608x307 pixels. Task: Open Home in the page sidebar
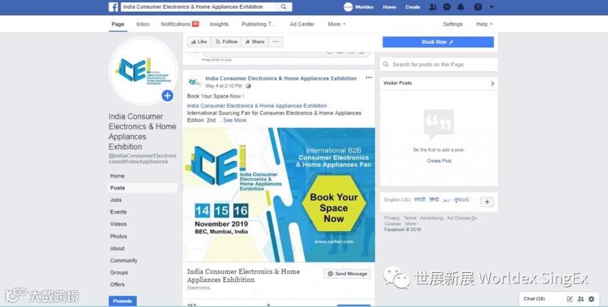point(117,176)
